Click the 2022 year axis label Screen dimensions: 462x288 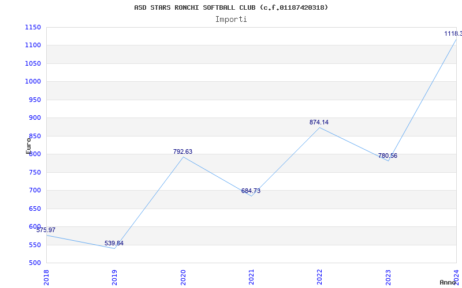pos(319,275)
